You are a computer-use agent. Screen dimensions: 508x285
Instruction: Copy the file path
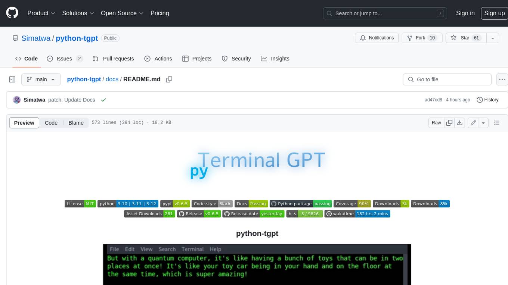click(169, 79)
